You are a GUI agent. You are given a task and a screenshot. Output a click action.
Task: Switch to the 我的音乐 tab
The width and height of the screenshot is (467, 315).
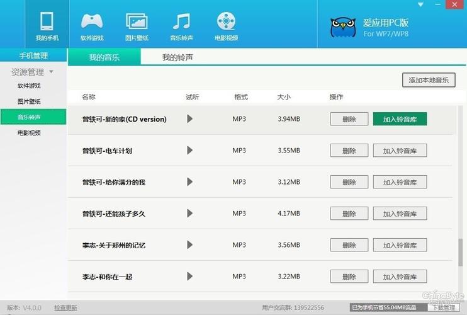pyautogui.click(x=104, y=57)
